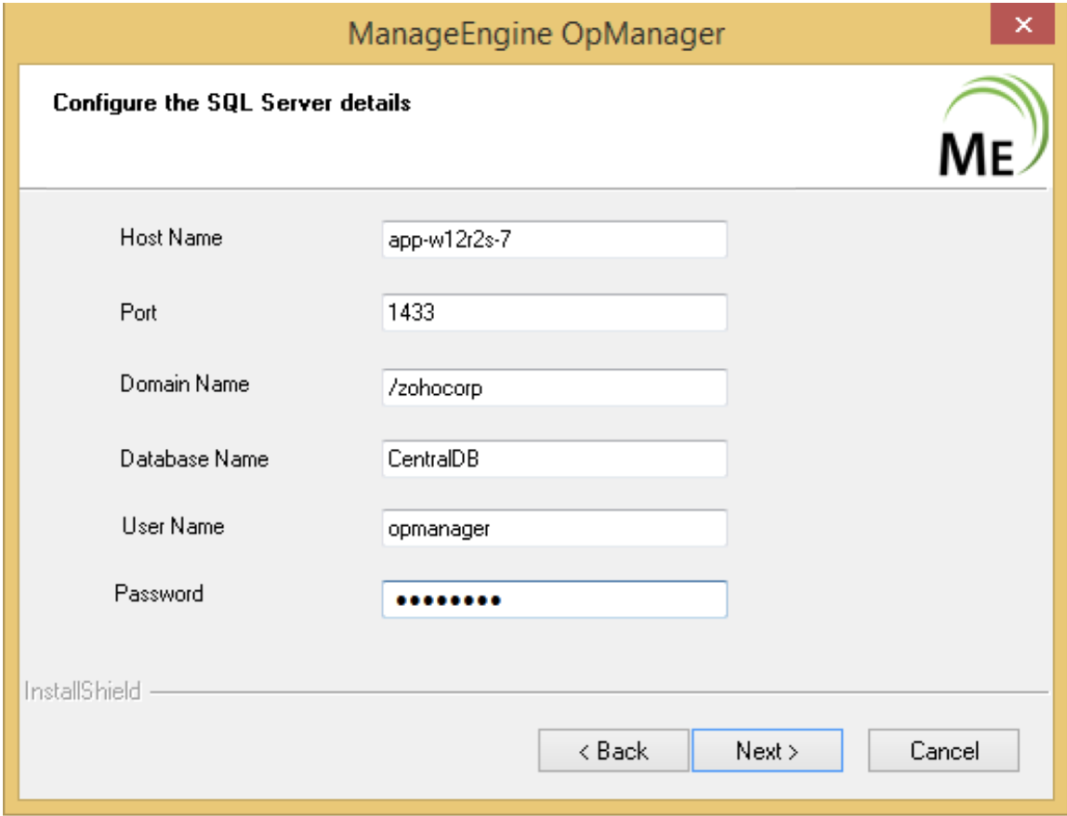Click into the Port field showing 1433

coord(554,313)
